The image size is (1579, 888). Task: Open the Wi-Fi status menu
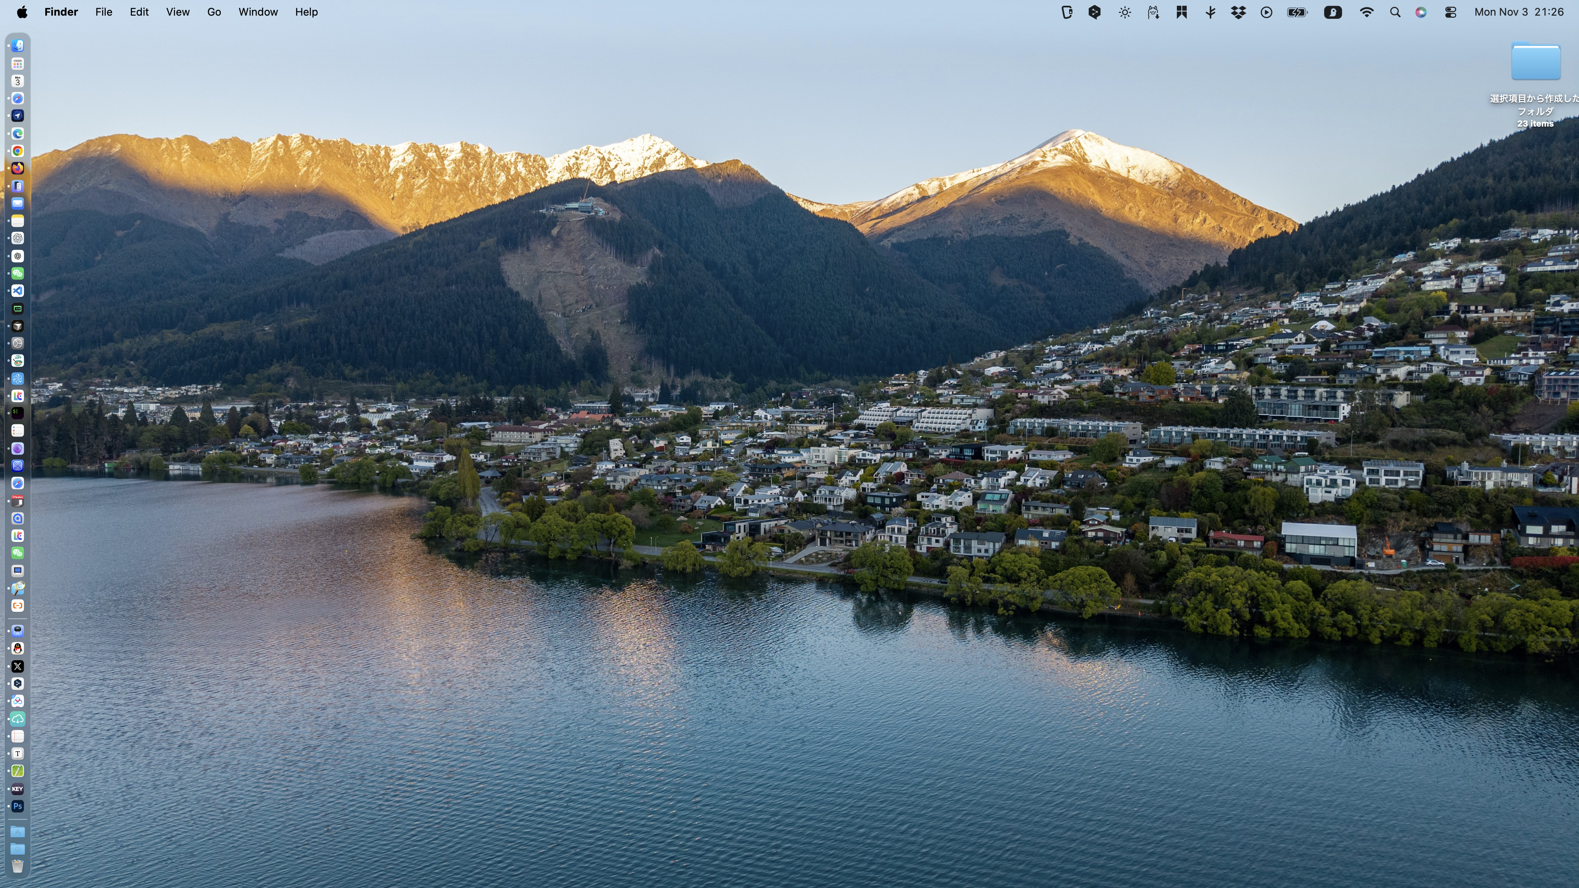tap(1366, 12)
